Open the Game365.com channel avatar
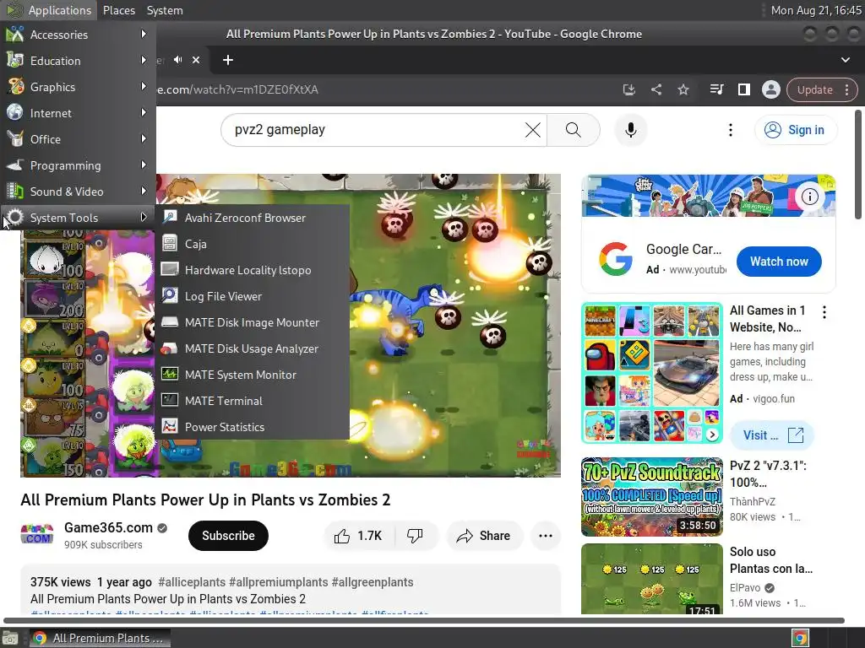Image resolution: width=865 pixels, height=648 pixels. tap(37, 535)
